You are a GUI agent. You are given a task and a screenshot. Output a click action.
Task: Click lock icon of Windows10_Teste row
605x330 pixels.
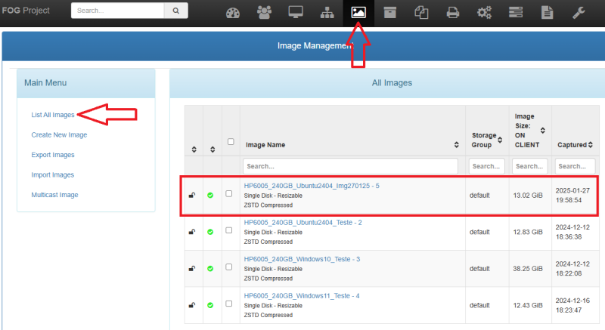(192, 268)
